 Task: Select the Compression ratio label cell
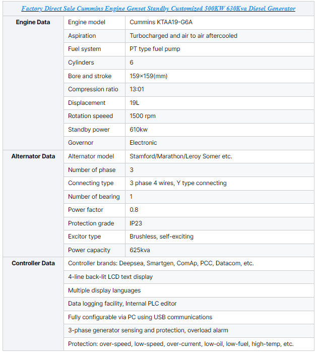[x=94, y=89]
